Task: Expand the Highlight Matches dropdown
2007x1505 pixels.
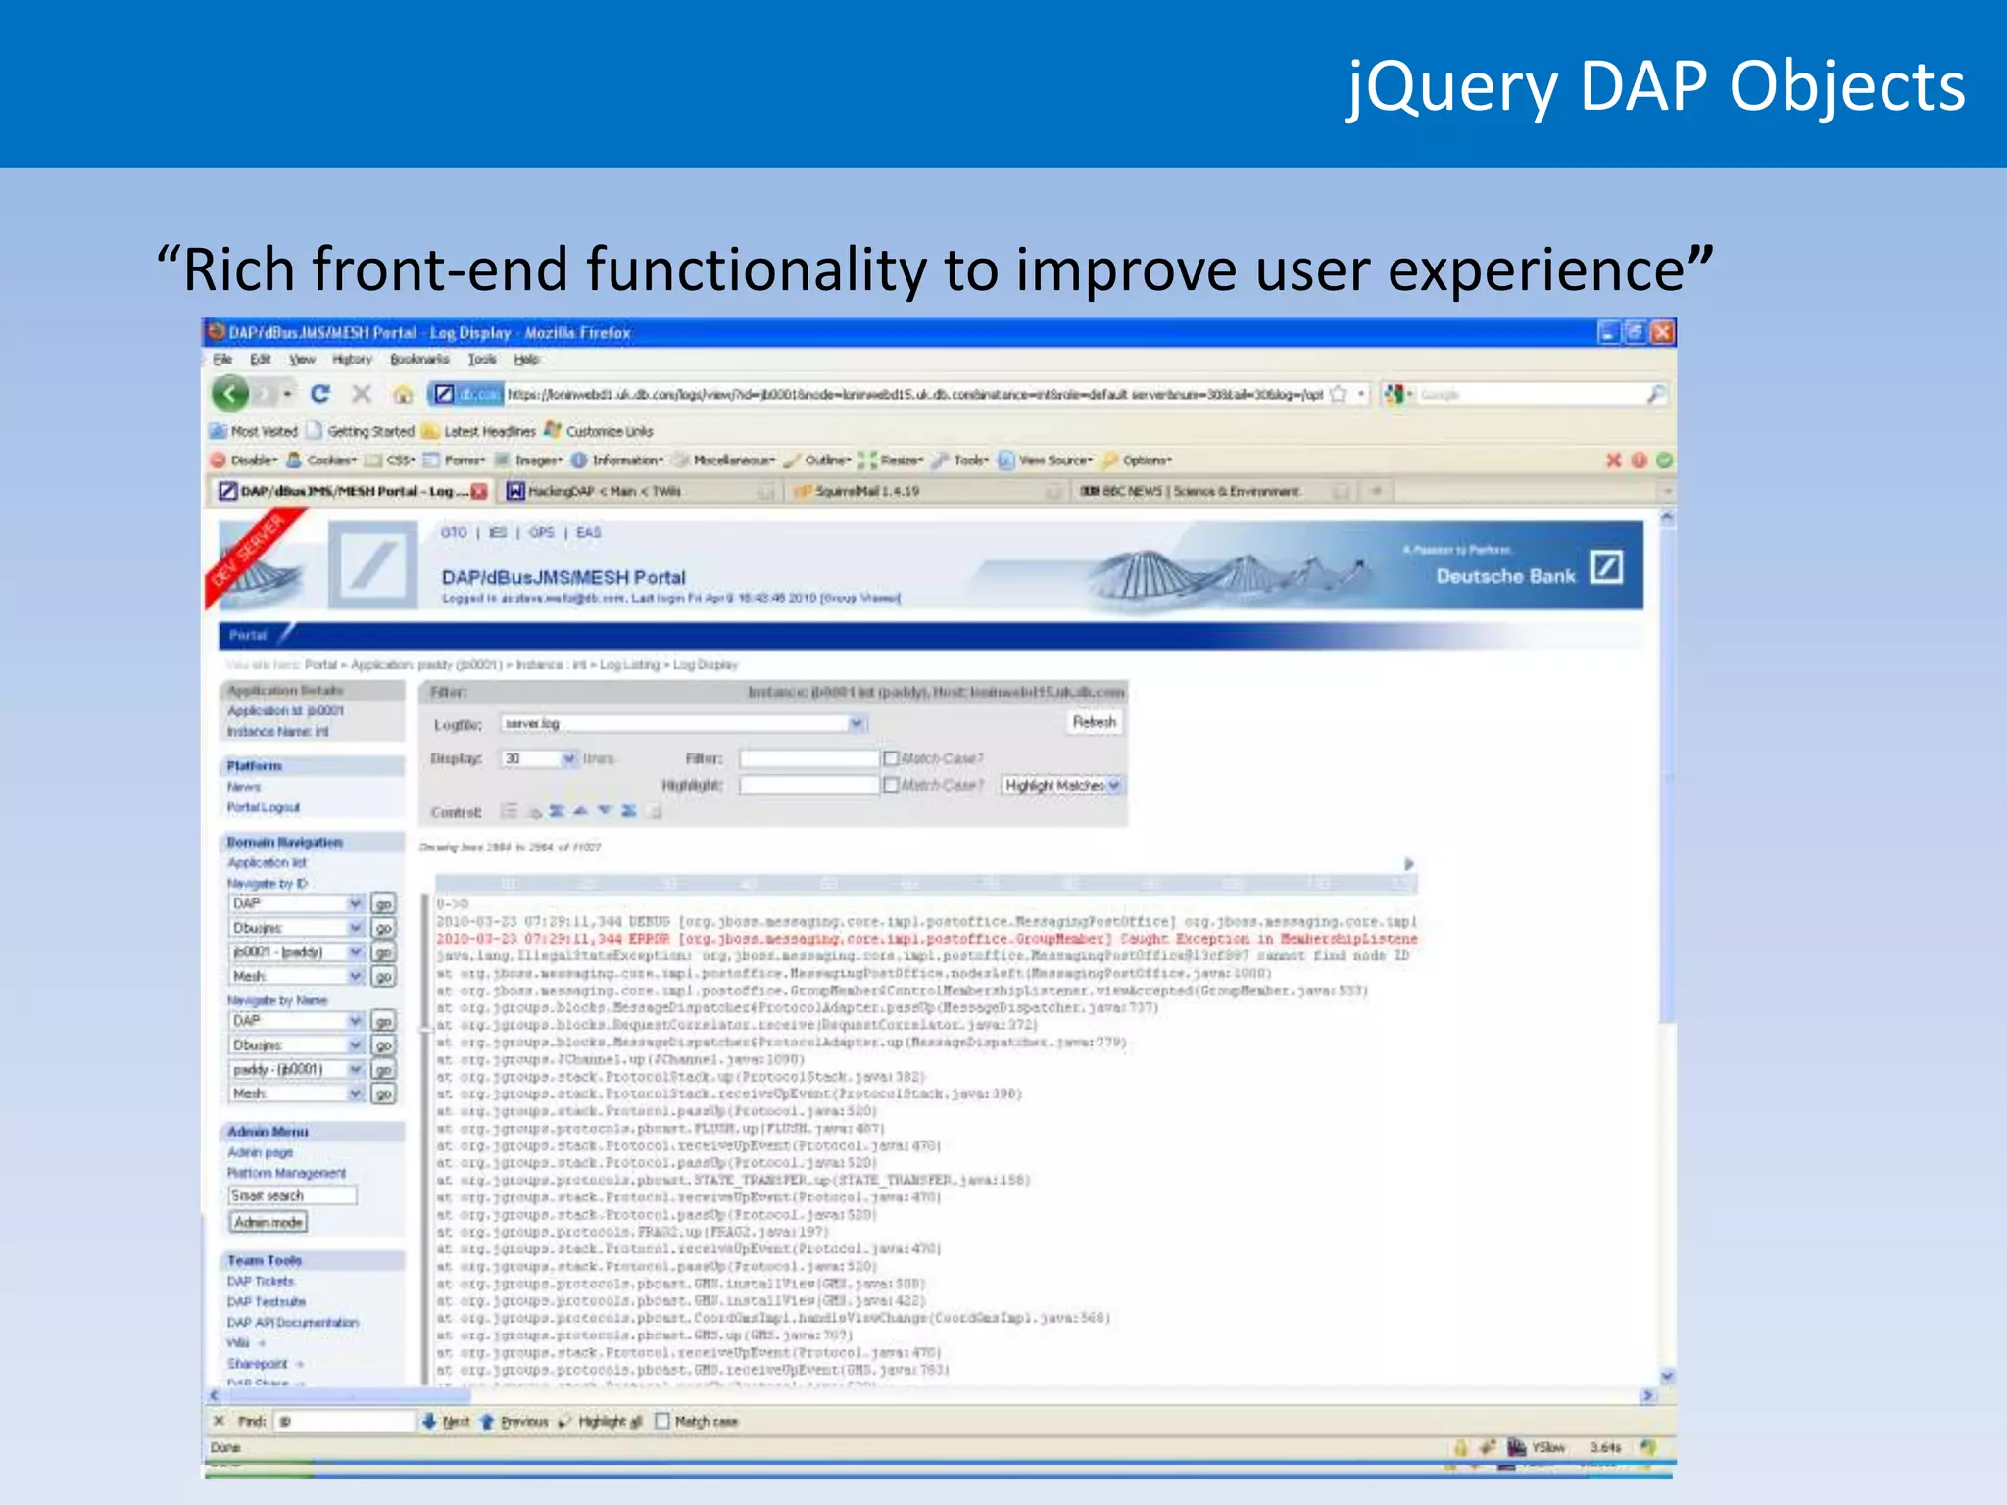Action: tap(1114, 785)
